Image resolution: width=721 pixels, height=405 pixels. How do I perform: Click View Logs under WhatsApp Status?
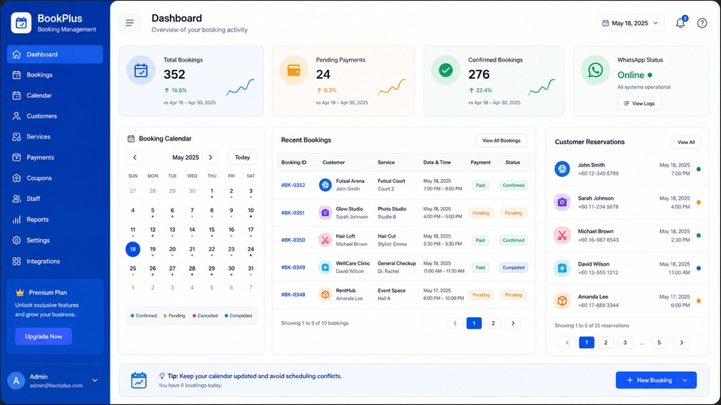point(640,103)
